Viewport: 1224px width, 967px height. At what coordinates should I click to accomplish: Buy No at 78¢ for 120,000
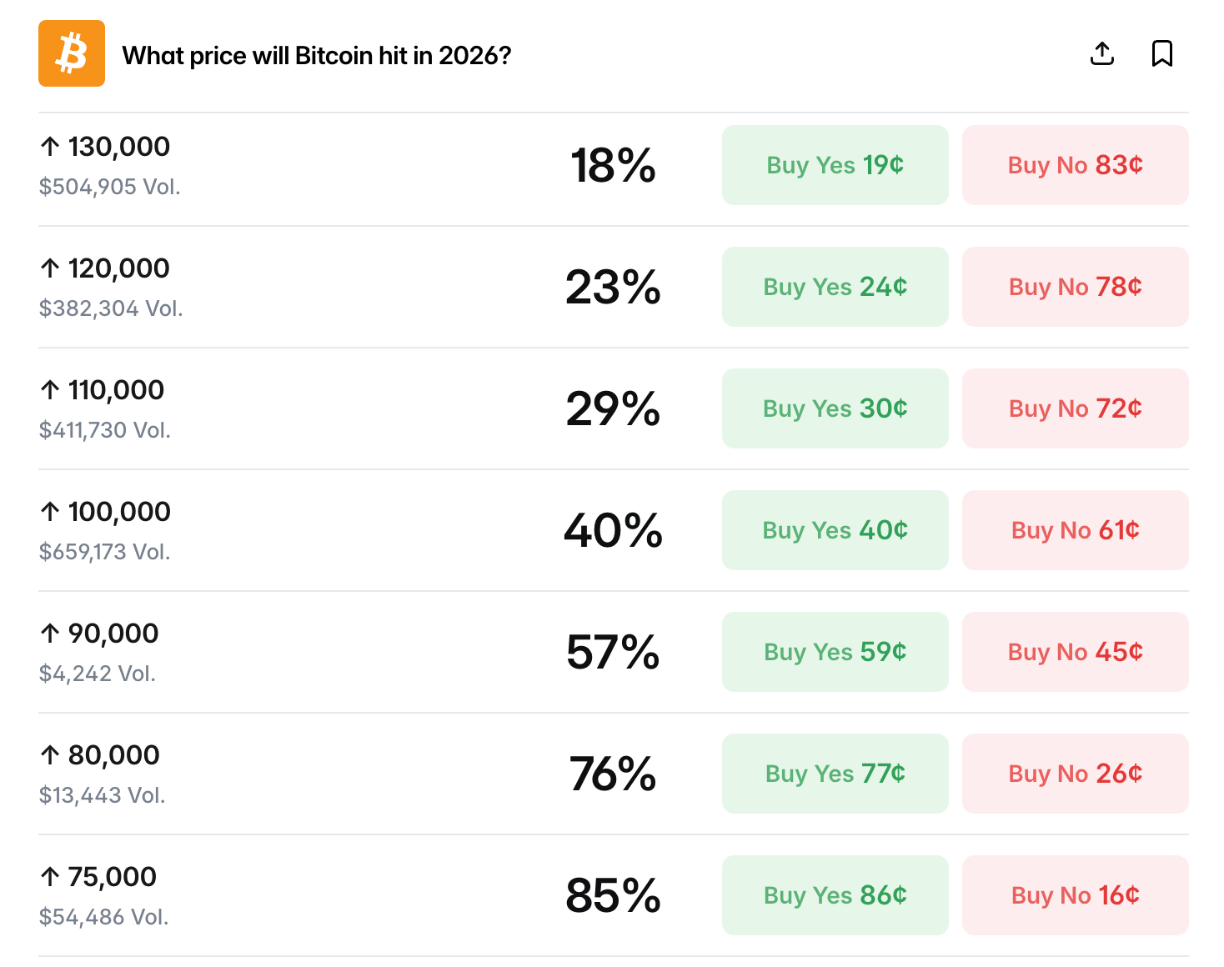[x=1075, y=287]
